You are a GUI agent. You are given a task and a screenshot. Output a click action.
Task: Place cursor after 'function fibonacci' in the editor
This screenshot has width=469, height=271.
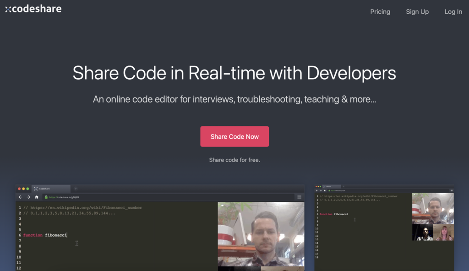[x=68, y=235]
